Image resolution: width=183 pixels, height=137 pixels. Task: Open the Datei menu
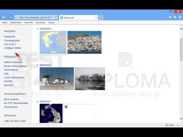click(x=5, y=22)
